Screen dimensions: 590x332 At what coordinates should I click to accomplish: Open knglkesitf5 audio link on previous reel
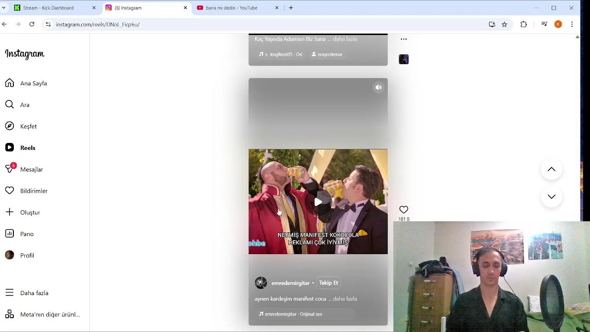(281, 54)
